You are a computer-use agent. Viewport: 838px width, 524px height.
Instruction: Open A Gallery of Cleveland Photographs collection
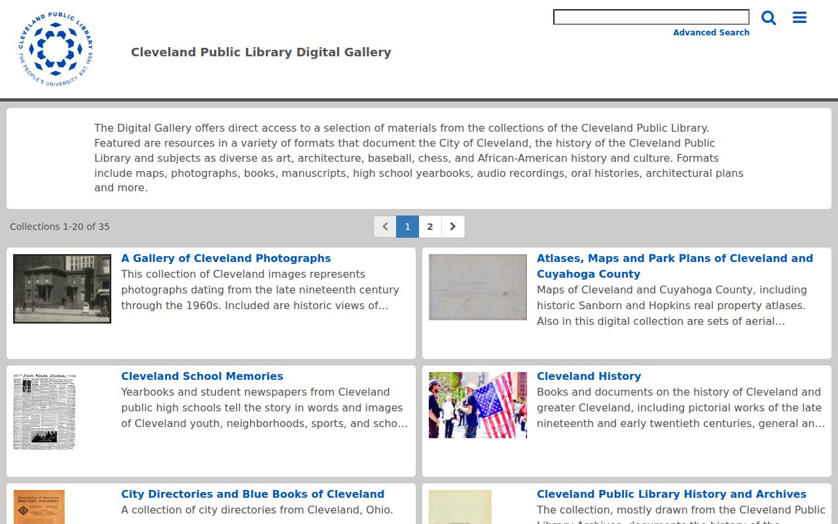pyautogui.click(x=226, y=258)
